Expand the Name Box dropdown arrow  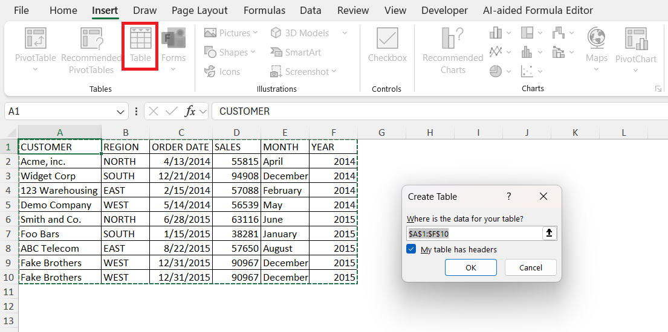[120, 112]
